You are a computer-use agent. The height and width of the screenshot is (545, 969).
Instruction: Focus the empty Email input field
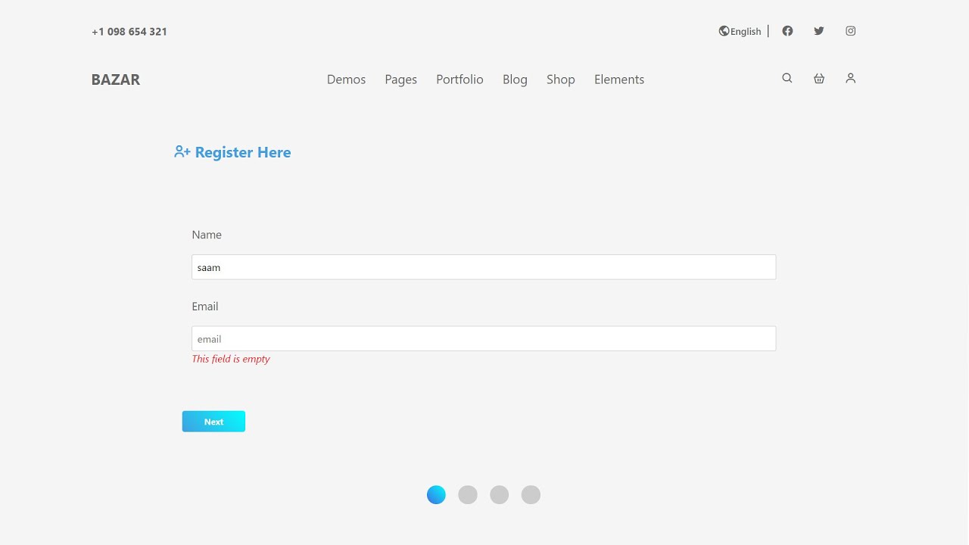coord(484,338)
